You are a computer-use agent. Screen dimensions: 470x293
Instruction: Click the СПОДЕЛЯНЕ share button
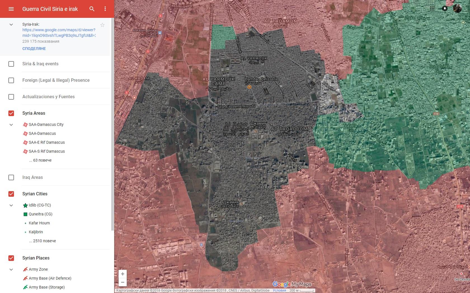(x=34, y=49)
